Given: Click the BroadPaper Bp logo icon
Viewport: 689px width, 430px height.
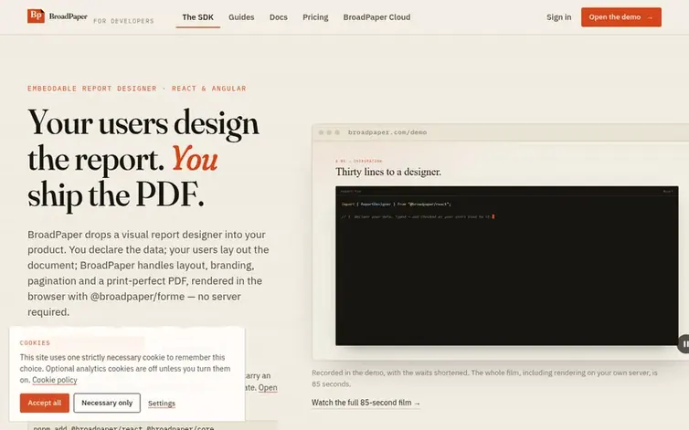Looking at the screenshot, I should (x=36, y=16).
